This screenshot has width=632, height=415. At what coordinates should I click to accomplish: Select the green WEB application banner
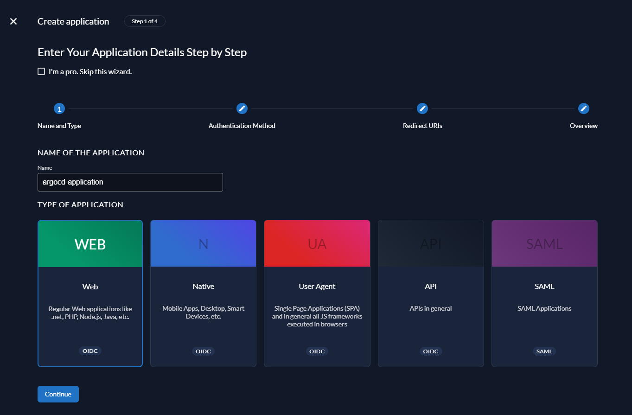tap(90, 244)
